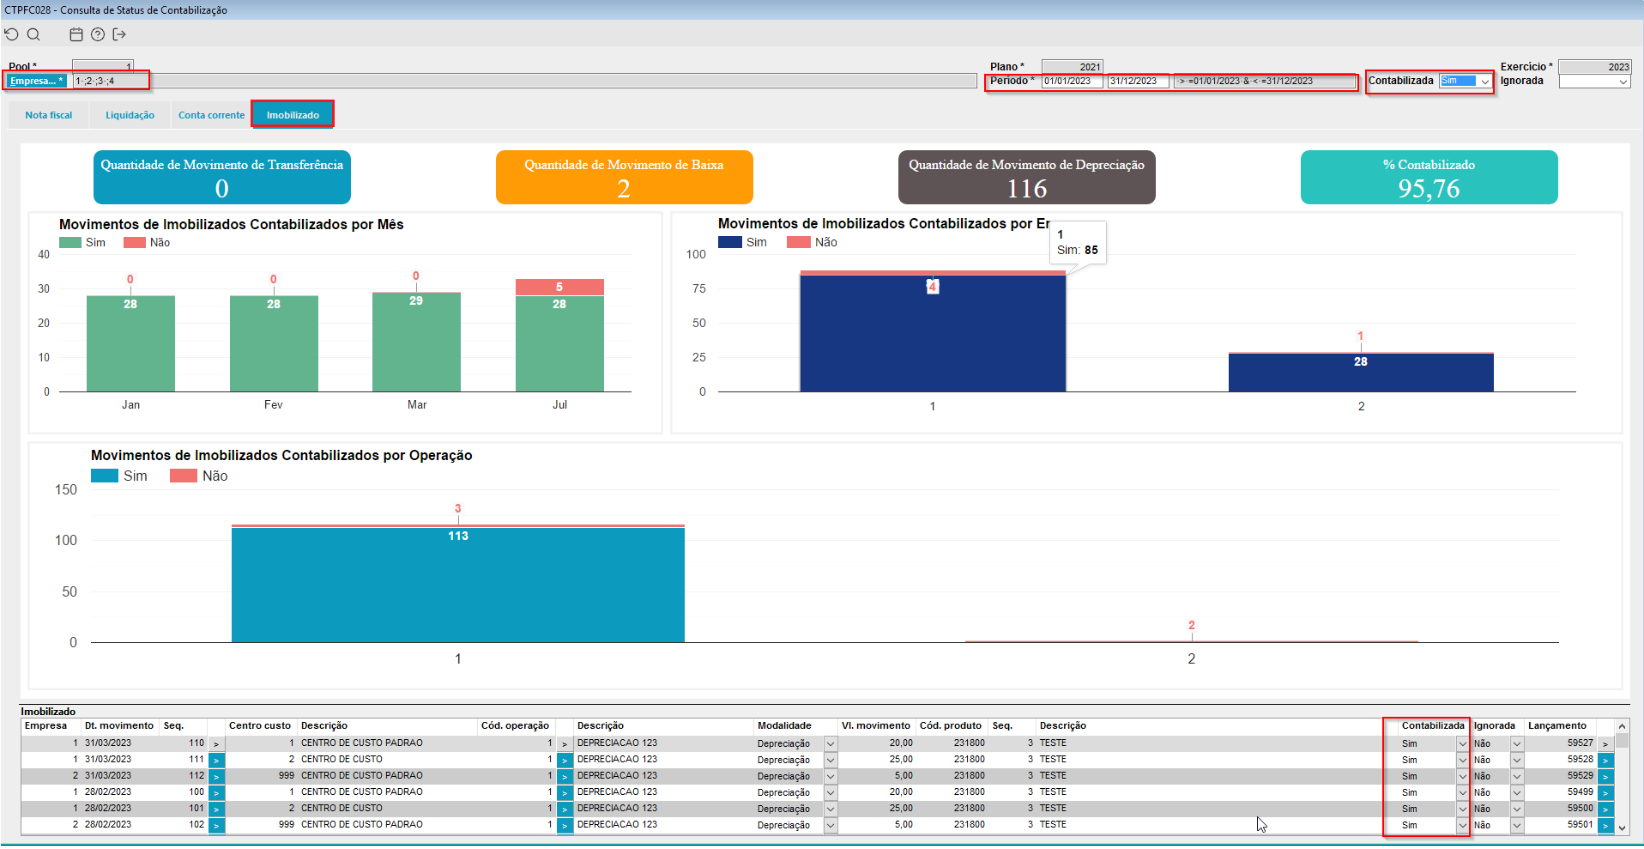Click the Dt. movimento column header
Screen dimensions: 1644x849
[119, 726]
